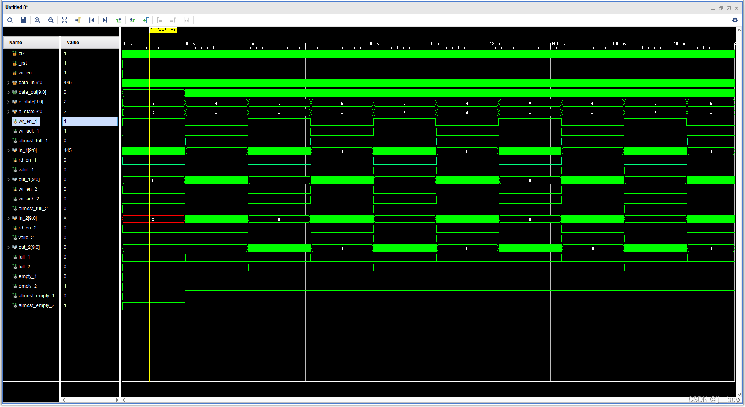This screenshot has width=745, height=407.
Task: Jump to time zero
Action: tap(92, 20)
